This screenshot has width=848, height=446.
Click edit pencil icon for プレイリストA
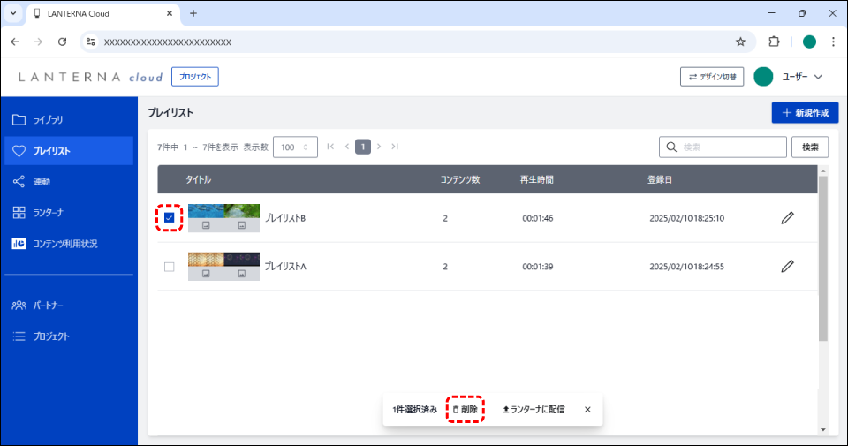coord(787,266)
